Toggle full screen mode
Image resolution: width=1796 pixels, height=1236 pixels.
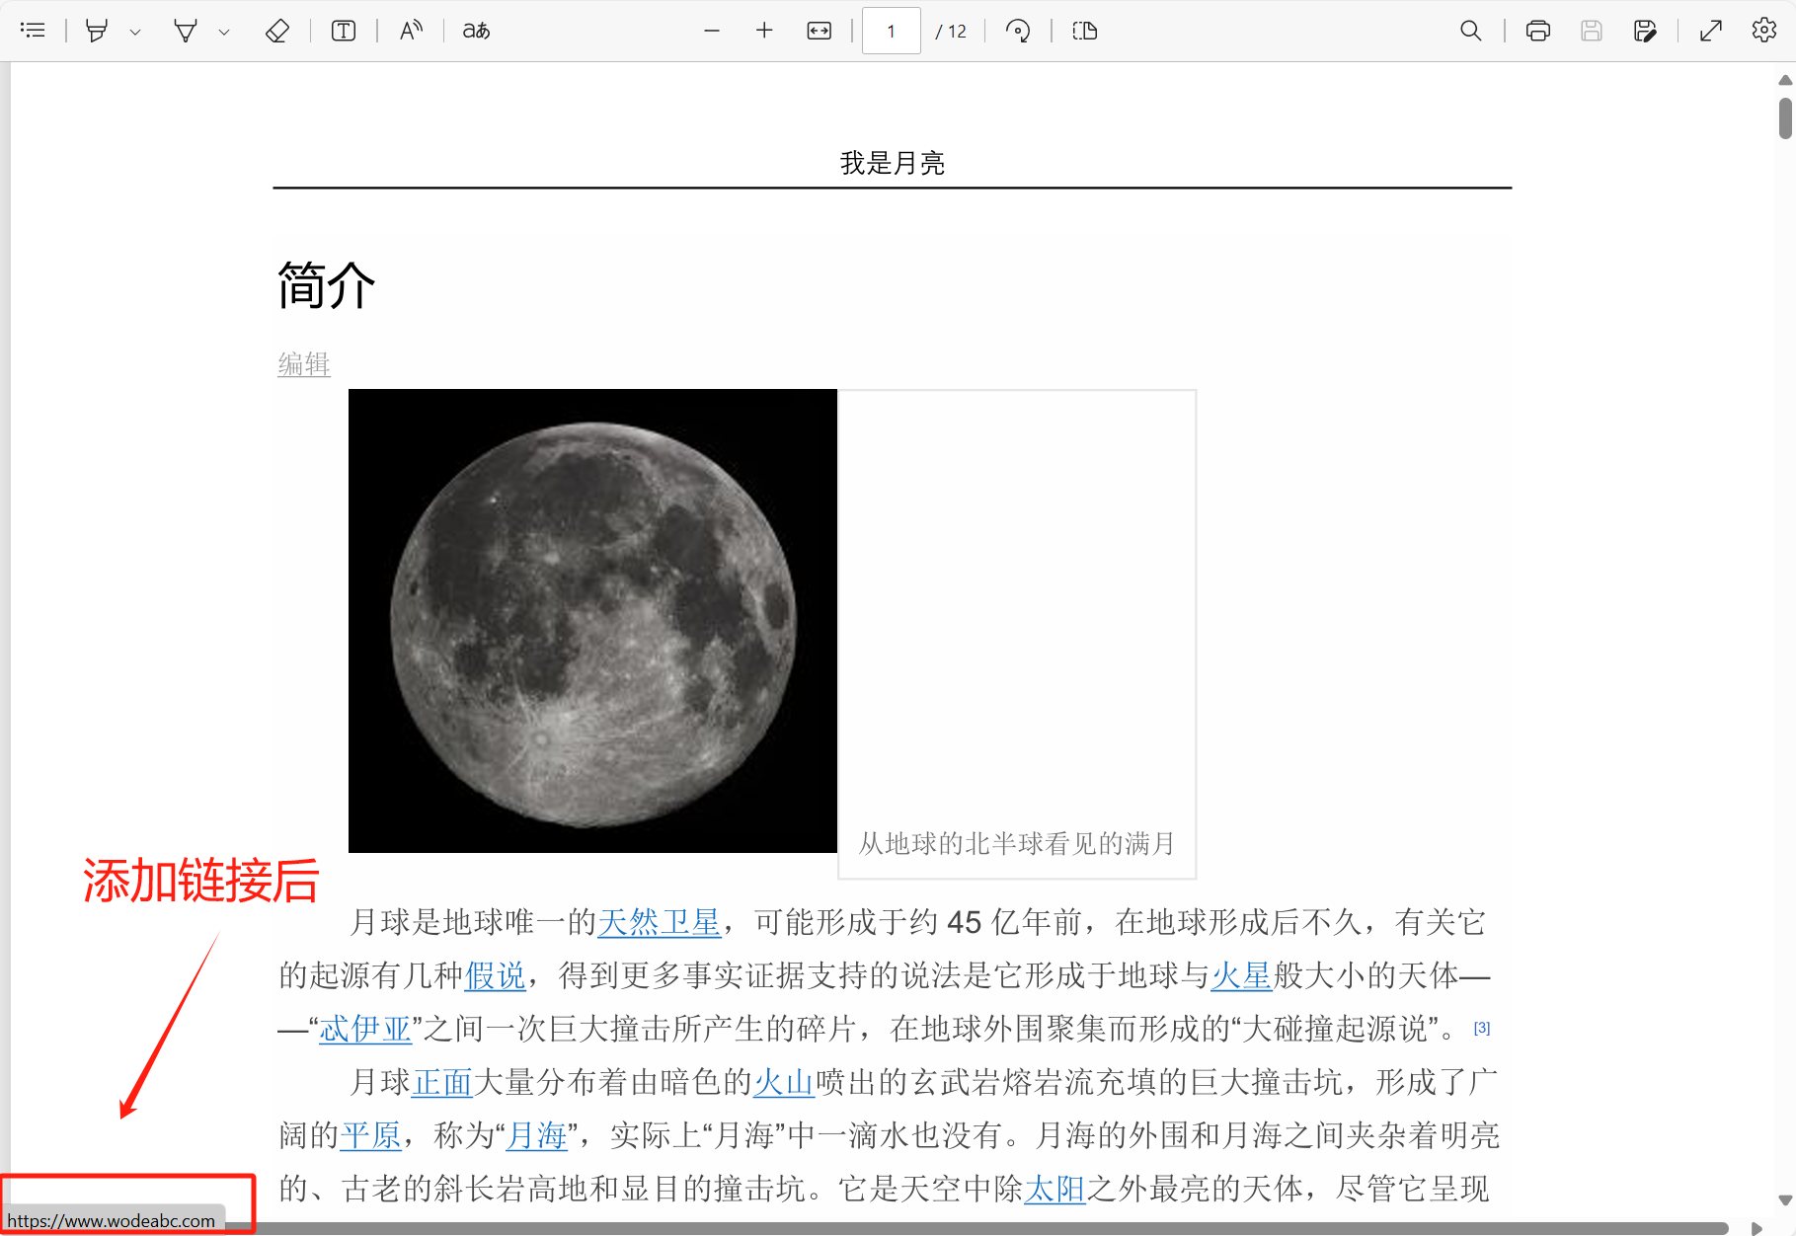1710,31
